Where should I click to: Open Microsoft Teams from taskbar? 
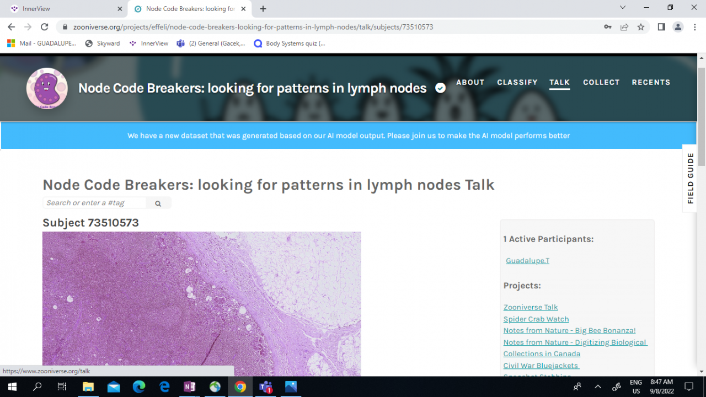tap(266, 387)
